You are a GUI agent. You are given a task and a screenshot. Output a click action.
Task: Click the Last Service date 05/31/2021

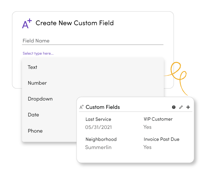click(98, 127)
